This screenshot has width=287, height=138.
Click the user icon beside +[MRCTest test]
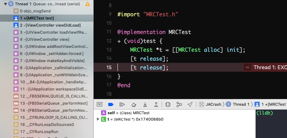tap(16, 18)
